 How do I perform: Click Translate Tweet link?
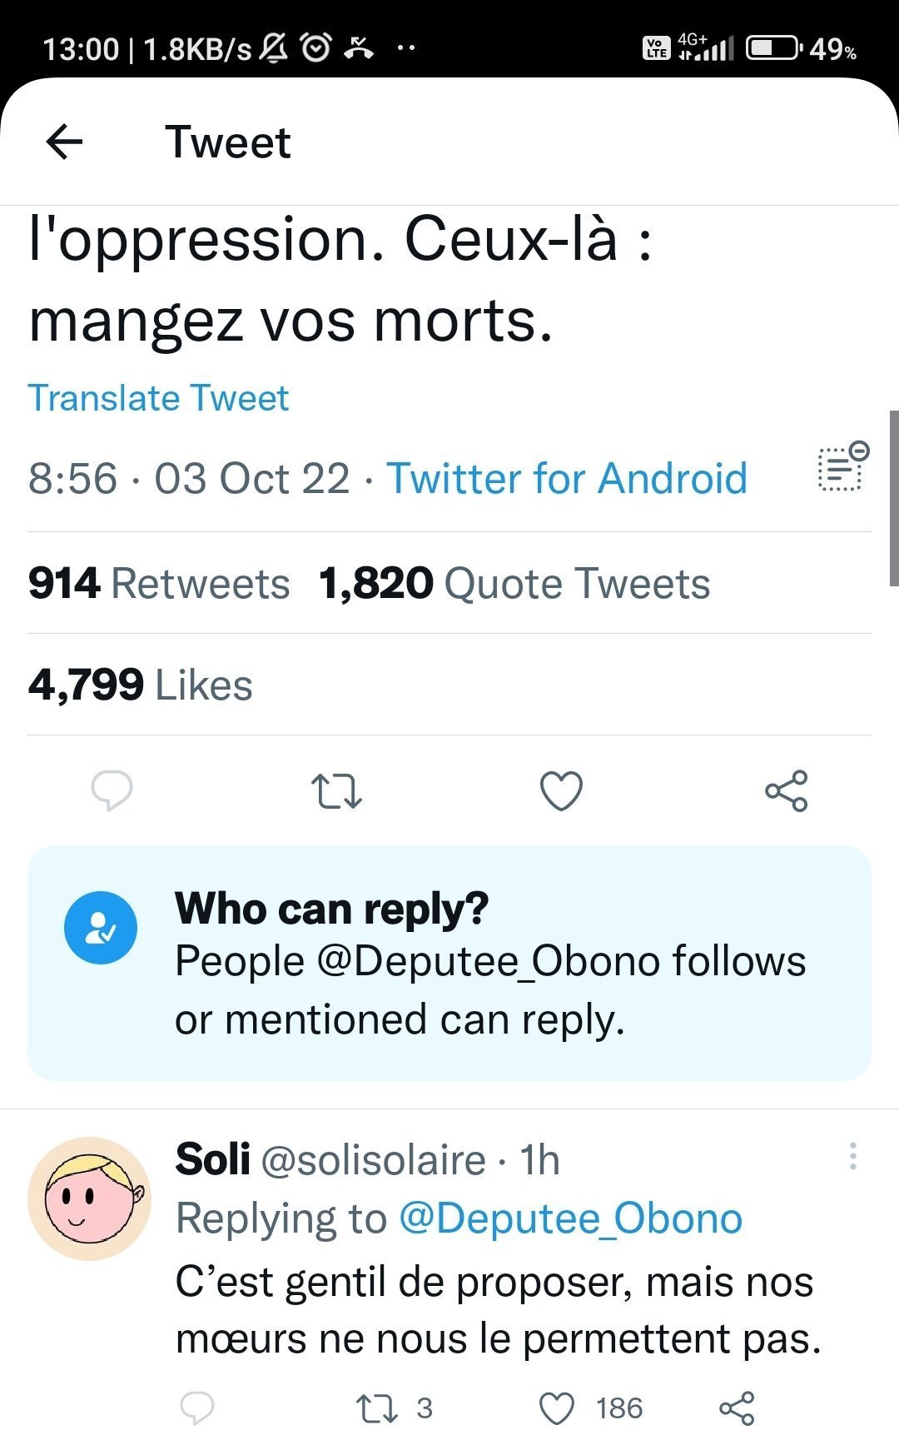point(158,398)
